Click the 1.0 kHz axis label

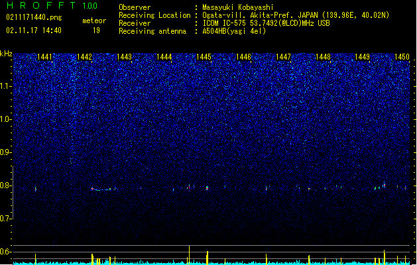5,119
